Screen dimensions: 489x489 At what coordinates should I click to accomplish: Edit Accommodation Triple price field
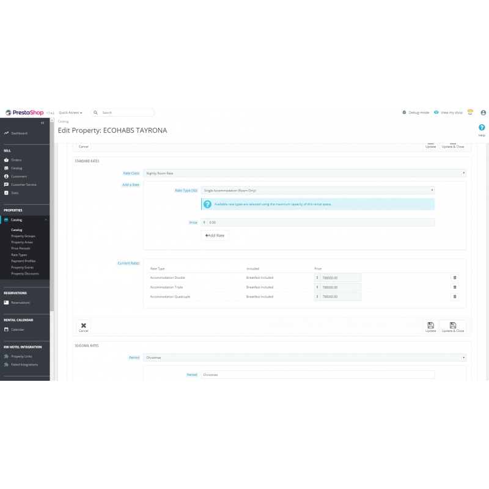(340, 287)
